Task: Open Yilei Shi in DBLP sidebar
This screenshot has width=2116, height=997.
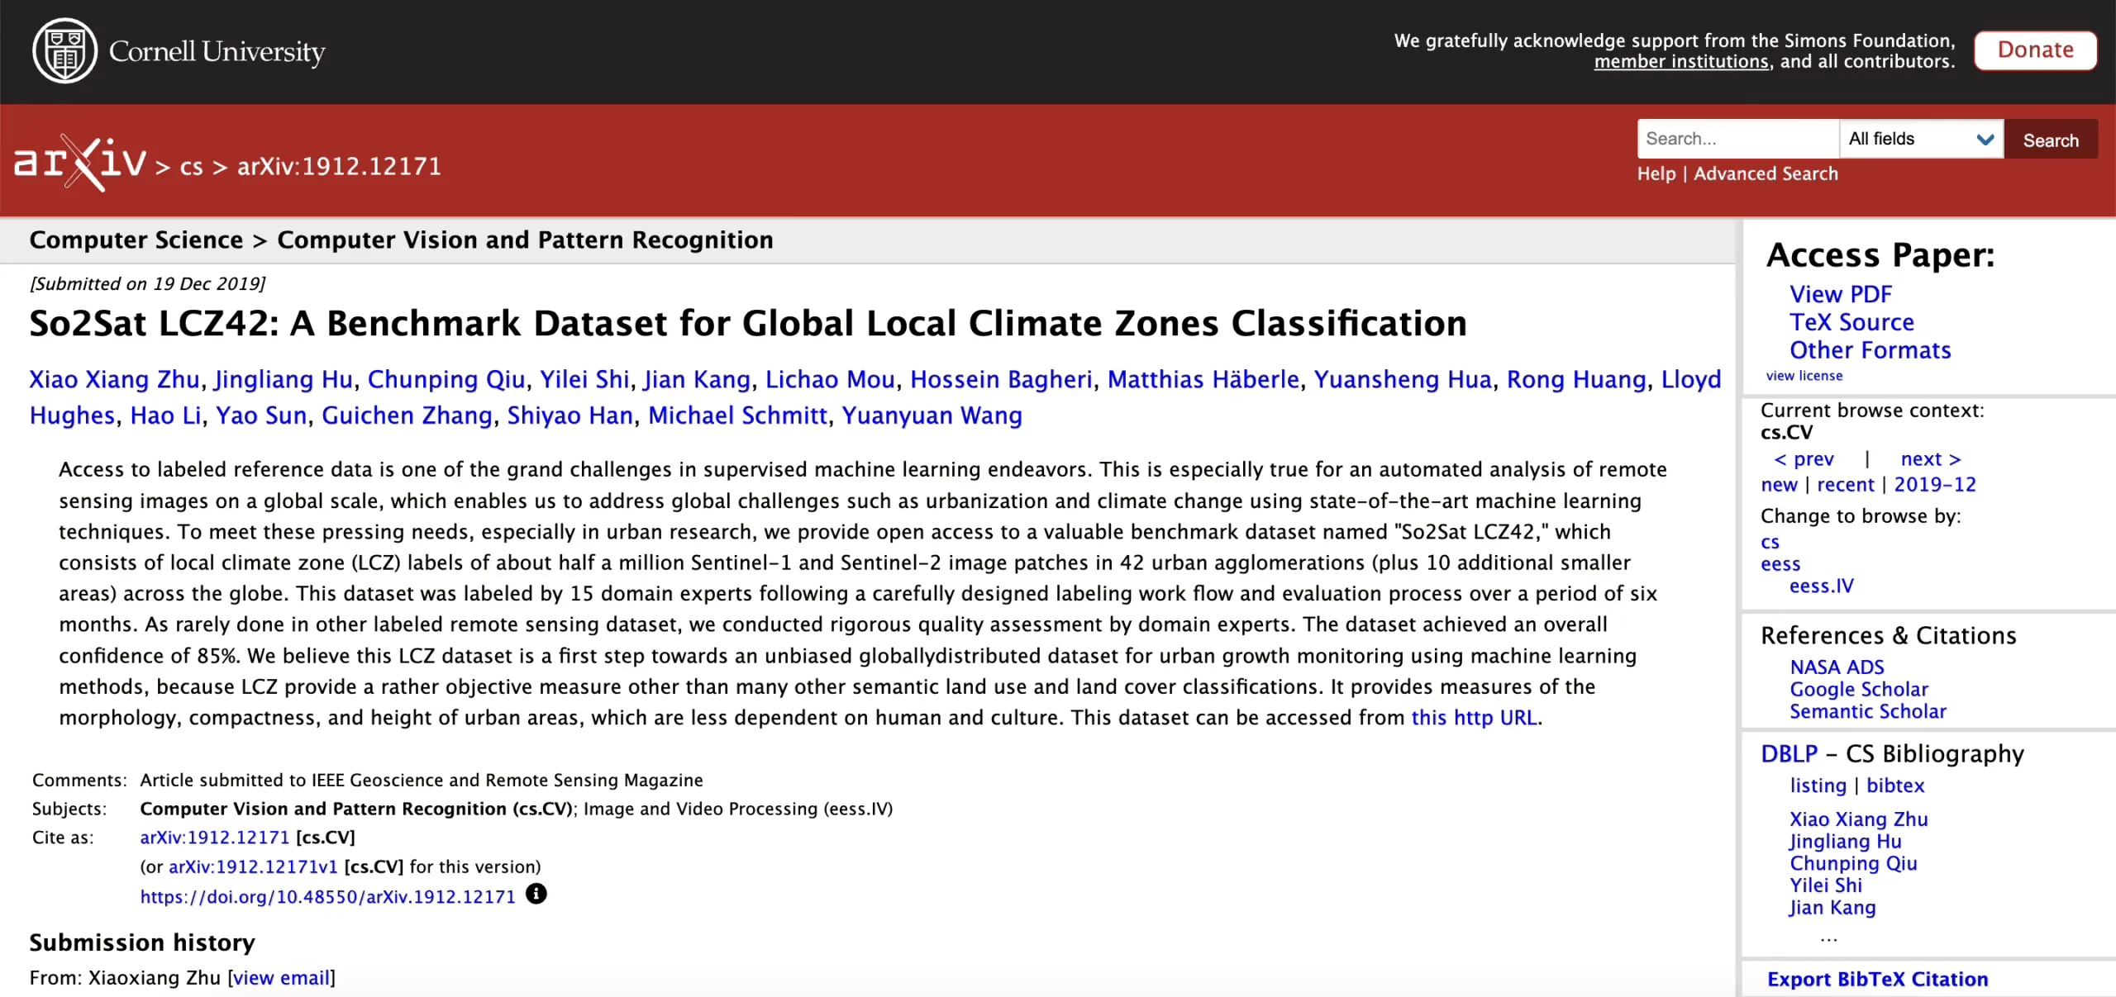Action: tap(1826, 885)
